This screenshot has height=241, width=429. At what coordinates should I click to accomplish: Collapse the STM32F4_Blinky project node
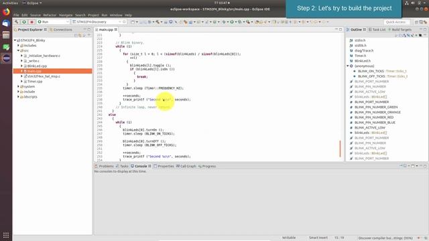pyautogui.click(x=15, y=40)
